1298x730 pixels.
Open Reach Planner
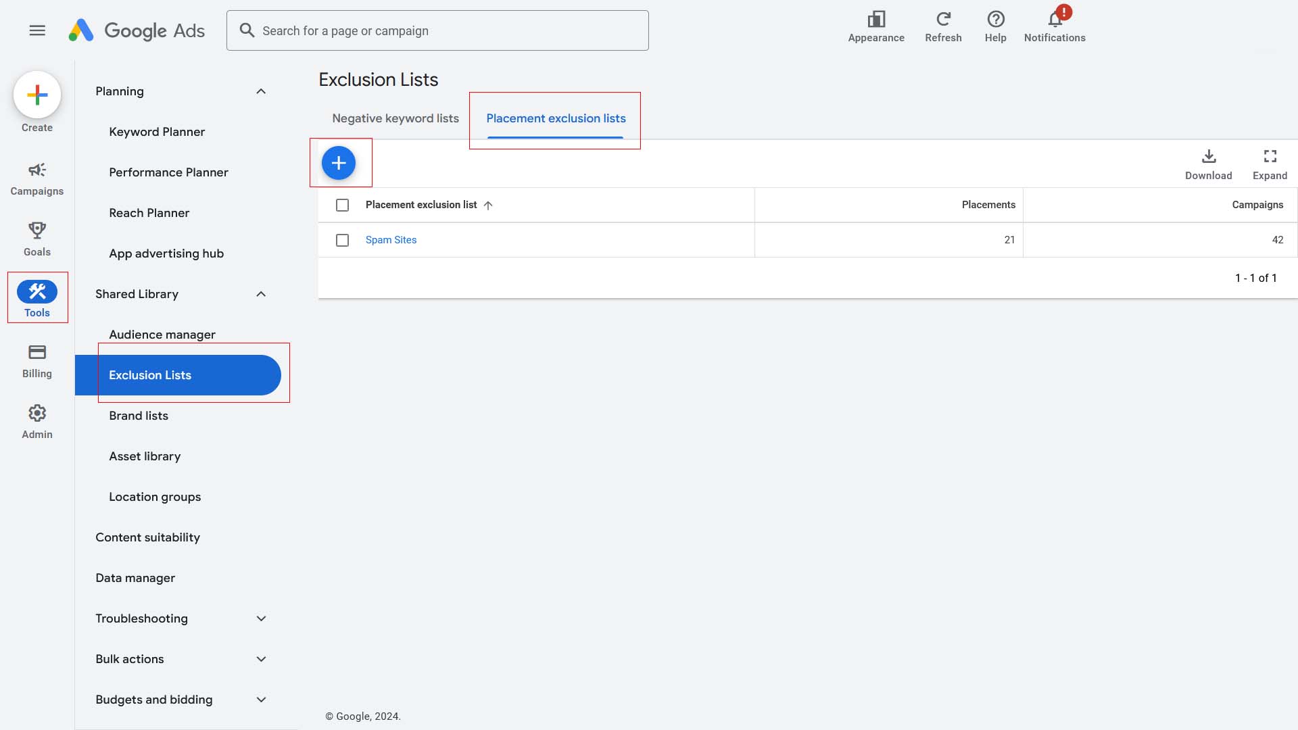point(149,213)
